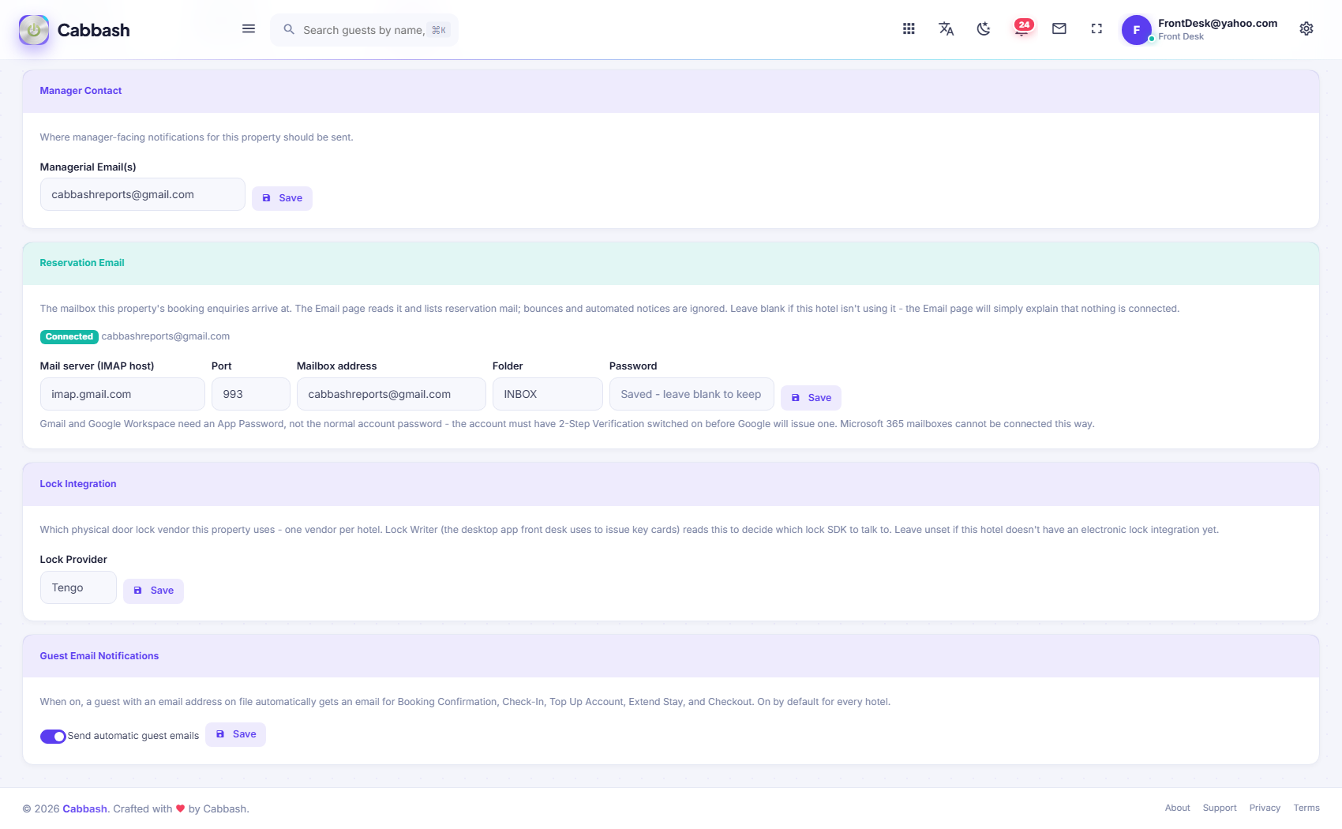Screen dimensions: 1342x829
Task: Edit the IMAP host field
Action: [122, 394]
